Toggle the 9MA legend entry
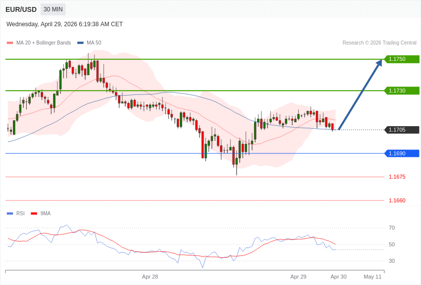Screen dimensions: 421x285 click(46, 214)
